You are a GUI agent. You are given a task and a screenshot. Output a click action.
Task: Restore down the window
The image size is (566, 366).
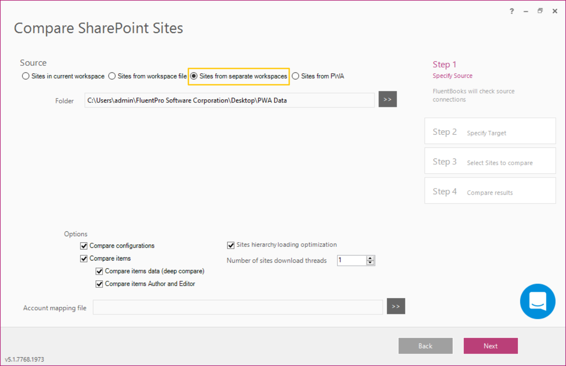(x=540, y=11)
